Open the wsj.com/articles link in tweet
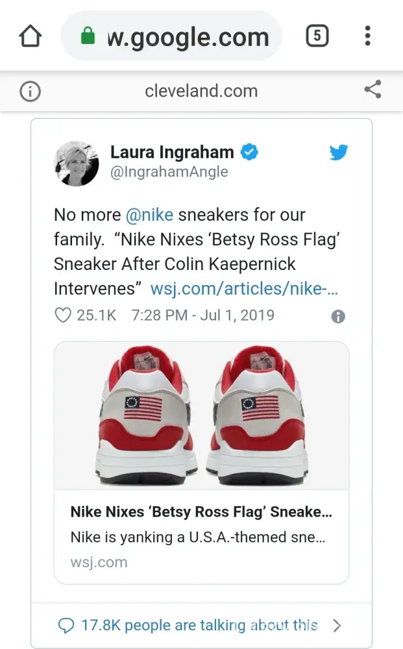Viewport: 403px width, 649px height. (245, 288)
